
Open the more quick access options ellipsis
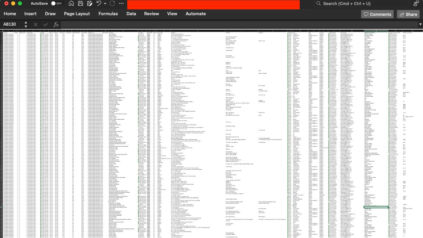(122, 3)
